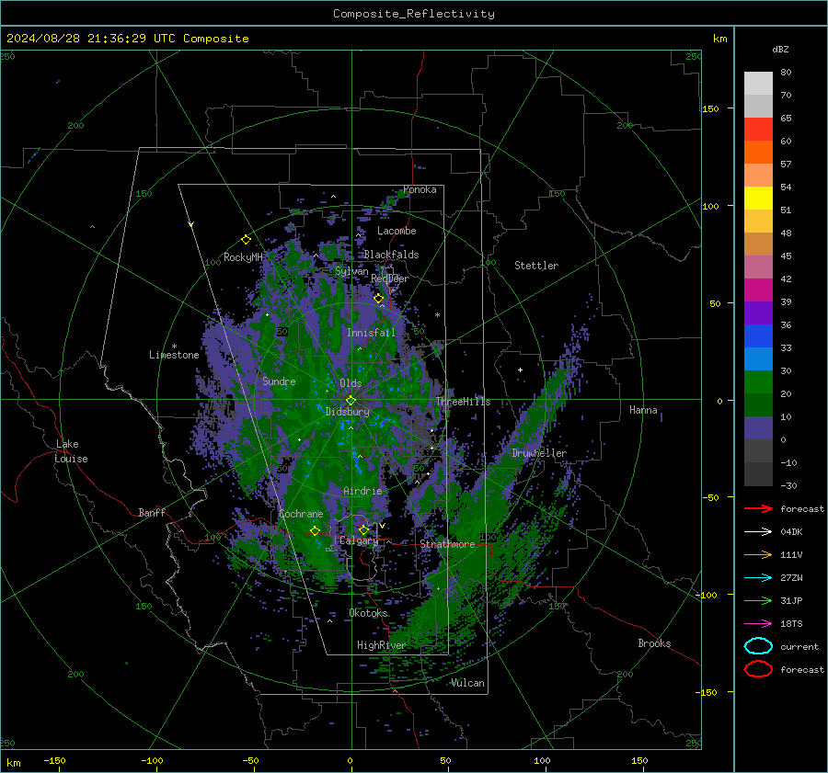Viewport: 828px width, 773px height.
Task: Click the Airdrie label
Action: [x=362, y=491]
